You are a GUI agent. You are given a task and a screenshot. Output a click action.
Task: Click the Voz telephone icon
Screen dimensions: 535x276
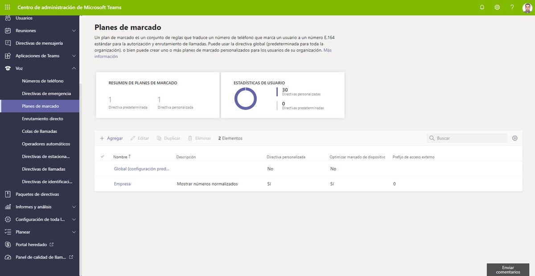pyautogui.click(x=8, y=68)
